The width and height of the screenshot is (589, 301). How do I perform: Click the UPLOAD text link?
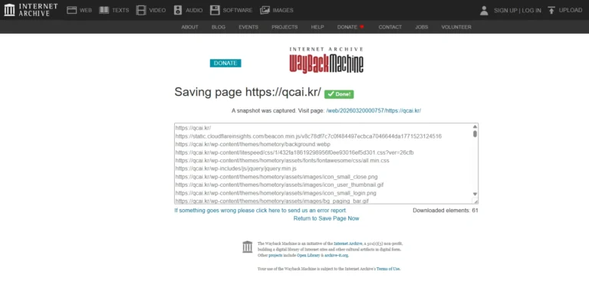click(571, 10)
